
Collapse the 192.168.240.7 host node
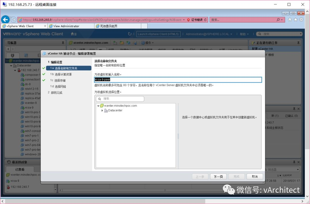[15, 70]
